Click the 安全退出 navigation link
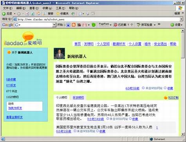This screenshot has width=186, height=142. coord(160,44)
